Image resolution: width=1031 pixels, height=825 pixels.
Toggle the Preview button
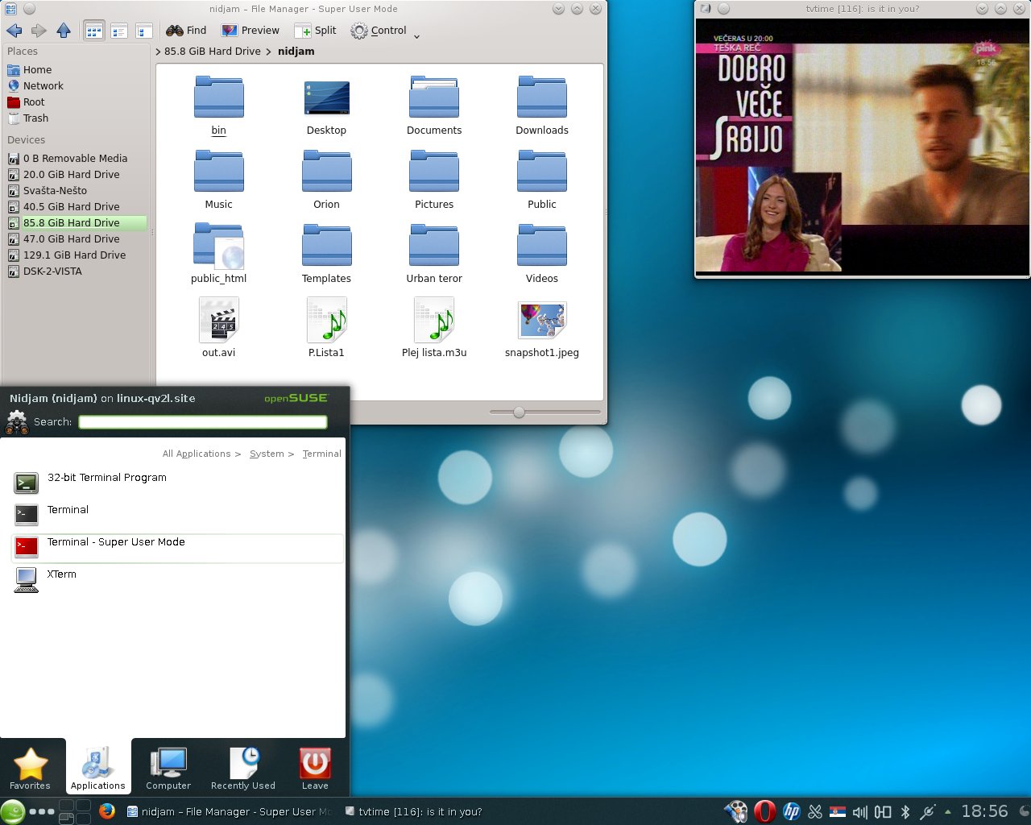pos(251,31)
